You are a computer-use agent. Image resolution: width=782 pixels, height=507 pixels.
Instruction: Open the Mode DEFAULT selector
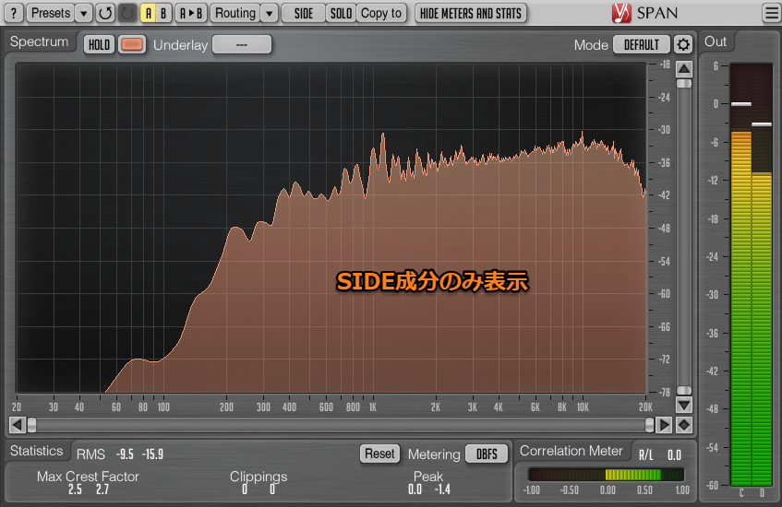coord(642,45)
